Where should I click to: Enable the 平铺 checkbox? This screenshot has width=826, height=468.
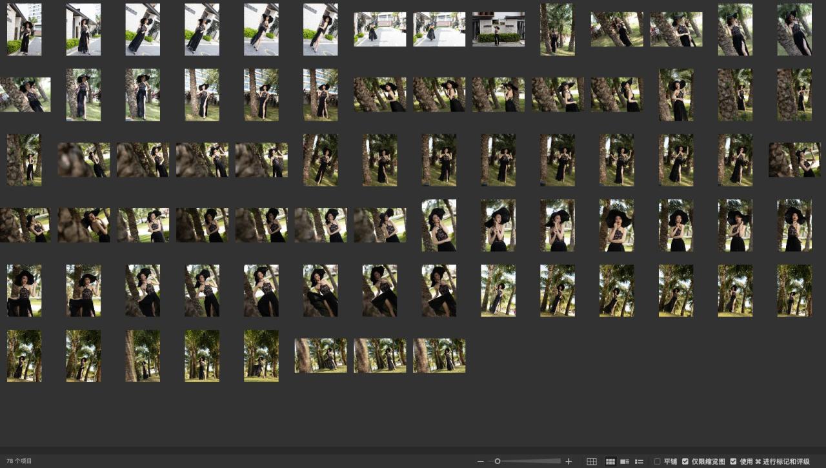657,462
